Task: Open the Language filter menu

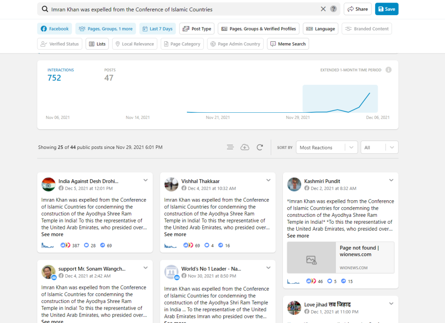Action: coord(320,29)
